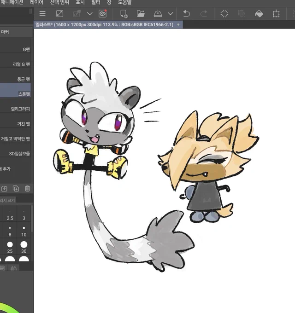Click the panel grip handle above the 마커 tab
Screen dimensions: 295x313
30,12
